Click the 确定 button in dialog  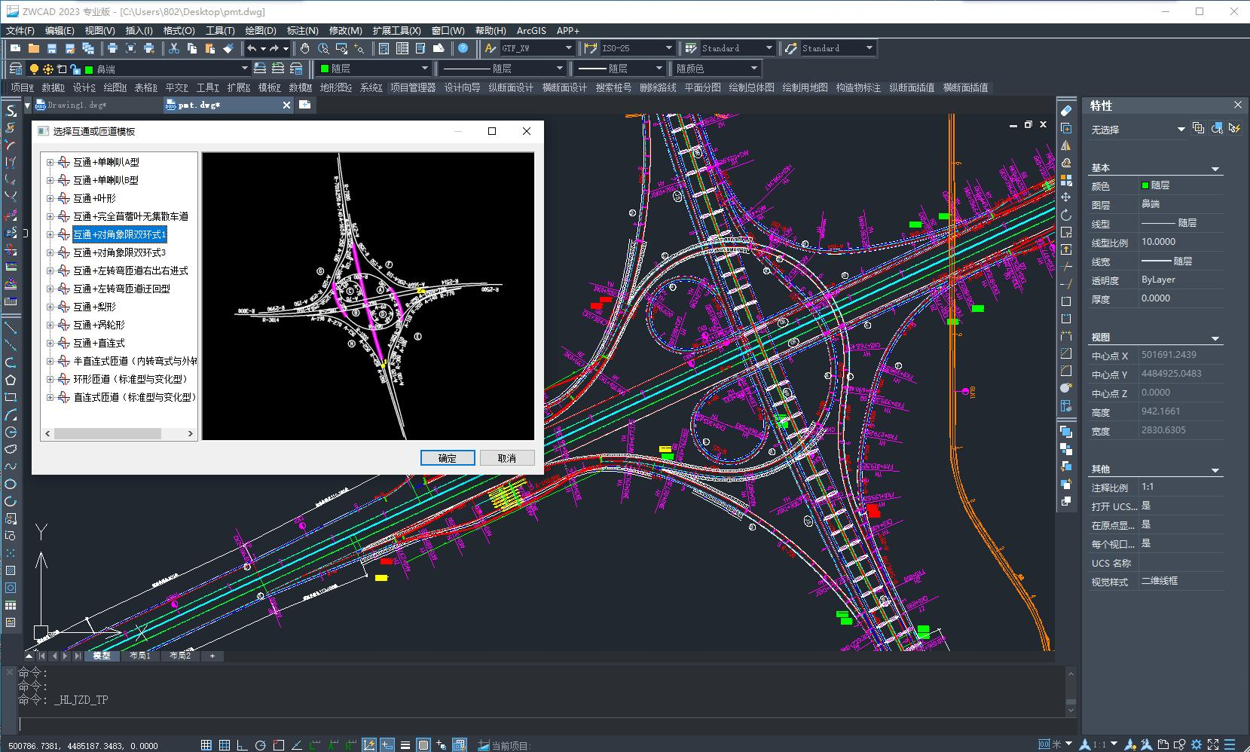point(448,458)
